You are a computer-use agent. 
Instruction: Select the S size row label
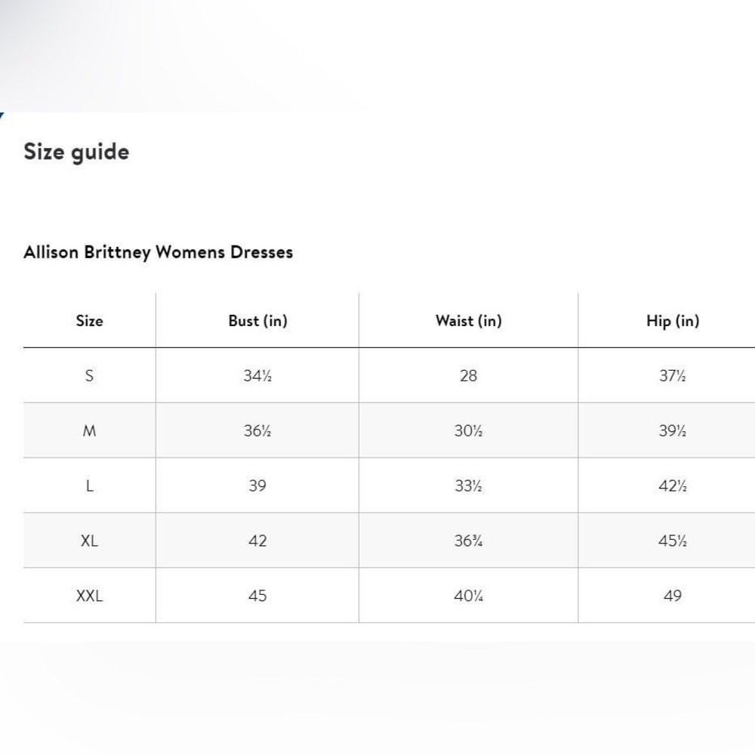(90, 375)
